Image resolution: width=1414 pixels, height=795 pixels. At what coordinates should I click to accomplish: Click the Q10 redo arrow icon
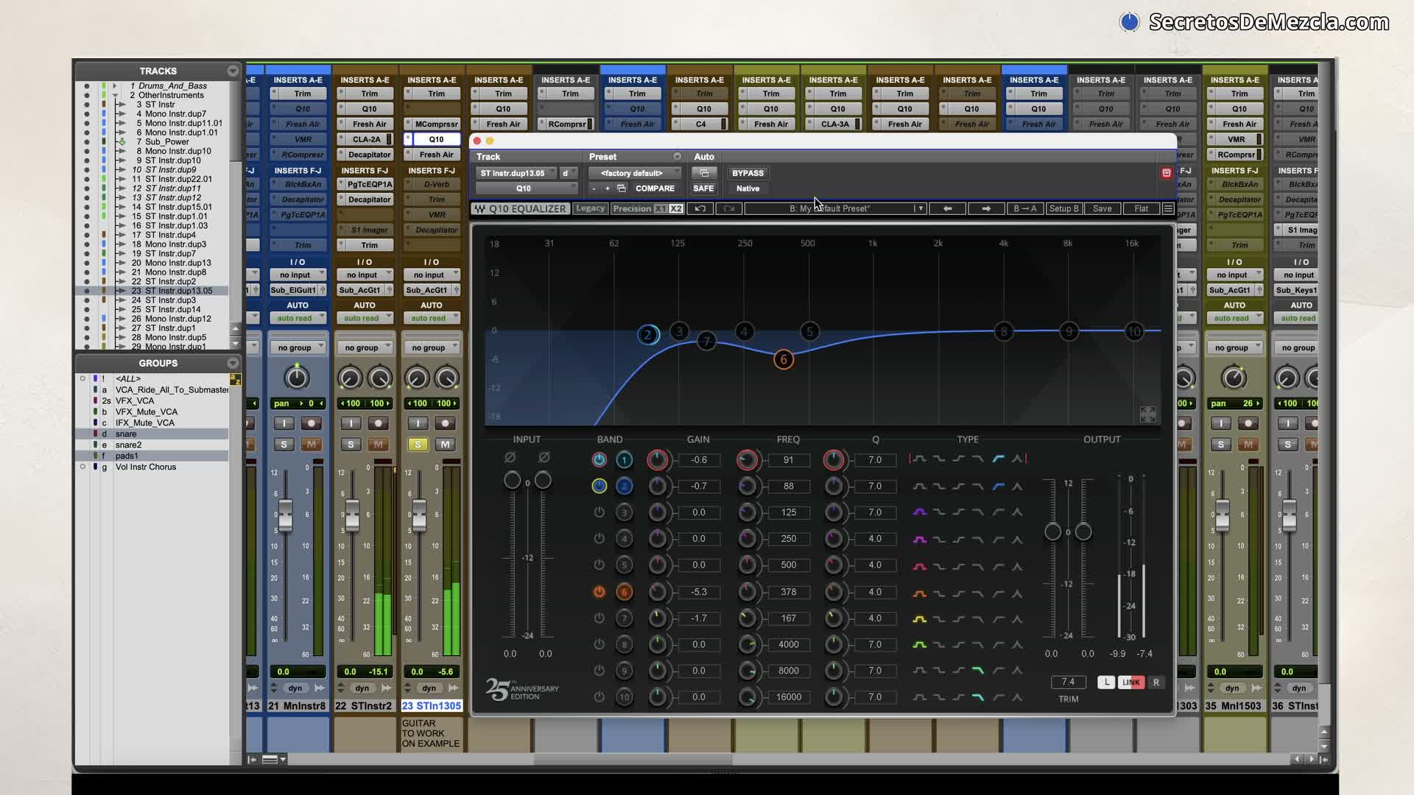728,209
